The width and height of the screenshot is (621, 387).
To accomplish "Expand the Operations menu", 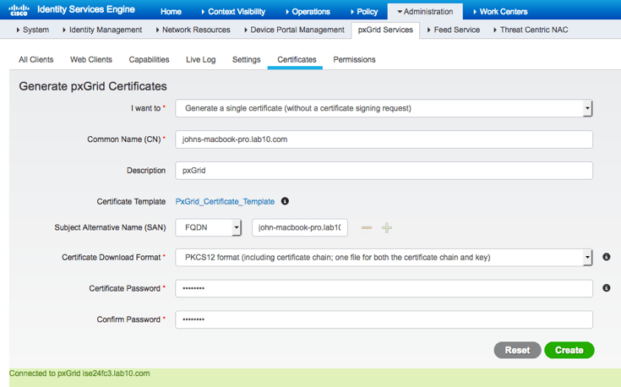I will tap(308, 12).
